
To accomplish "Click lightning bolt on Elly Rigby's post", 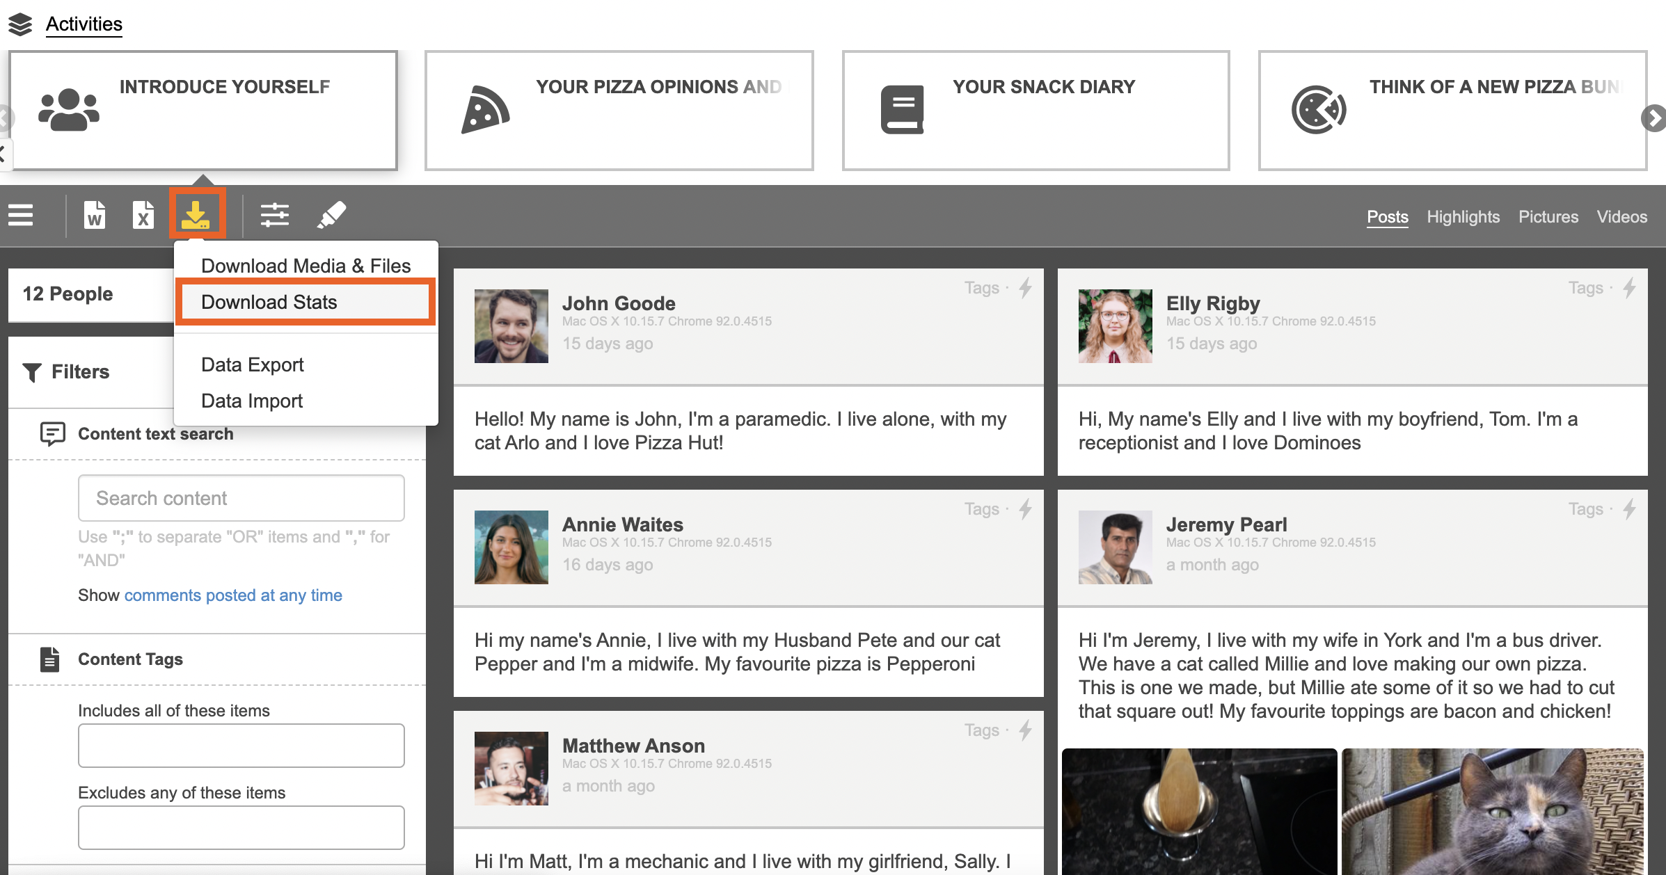I will tap(1630, 288).
